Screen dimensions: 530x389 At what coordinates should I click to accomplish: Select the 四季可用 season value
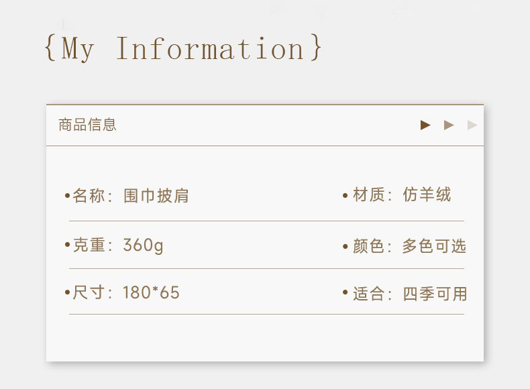tap(435, 294)
